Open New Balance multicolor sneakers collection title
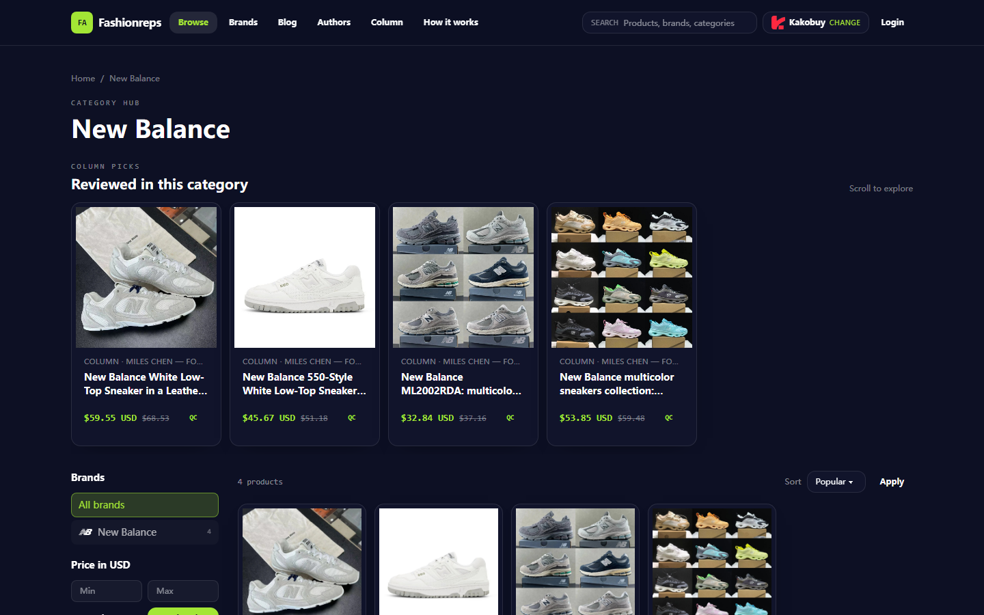 click(617, 384)
